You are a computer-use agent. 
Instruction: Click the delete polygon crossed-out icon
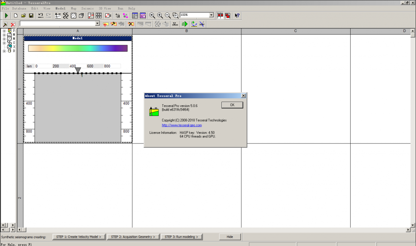coord(131,24)
